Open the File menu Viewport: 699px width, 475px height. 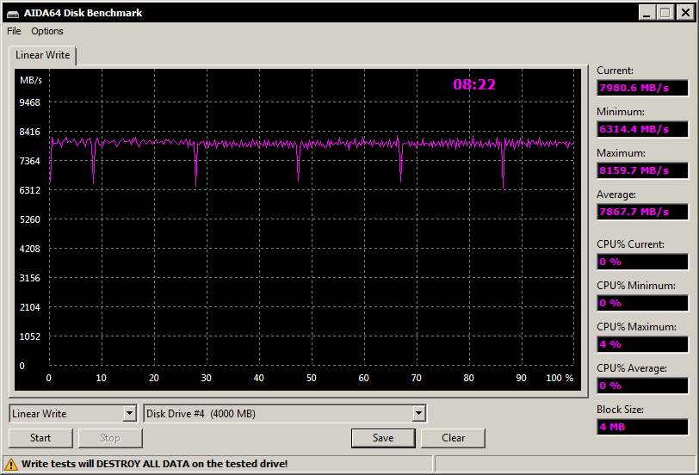point(14,31)
